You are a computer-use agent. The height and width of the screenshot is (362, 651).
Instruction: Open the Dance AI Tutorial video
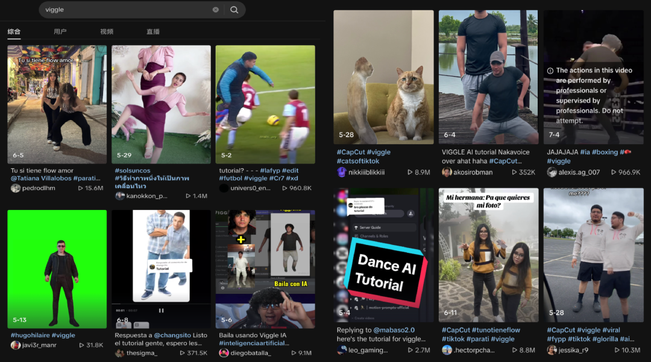[383, 255]
